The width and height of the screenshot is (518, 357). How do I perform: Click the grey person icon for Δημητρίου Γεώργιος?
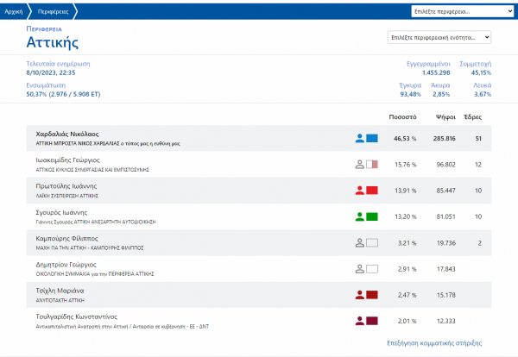click(x=360, y=268)
